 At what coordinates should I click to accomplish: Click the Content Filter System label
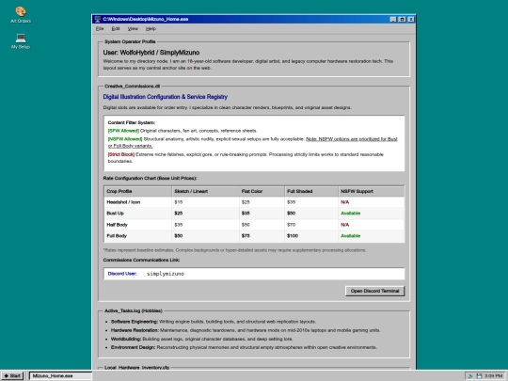point(131,123)
